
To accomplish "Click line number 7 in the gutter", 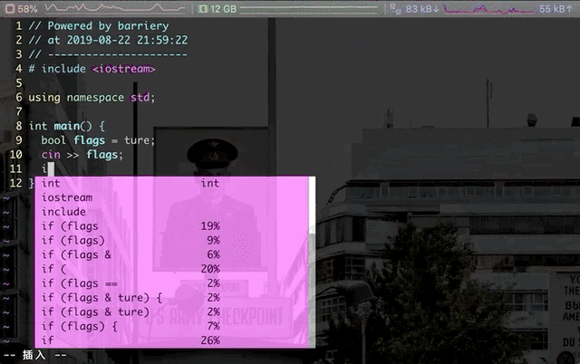I will (x=19, y=111).
